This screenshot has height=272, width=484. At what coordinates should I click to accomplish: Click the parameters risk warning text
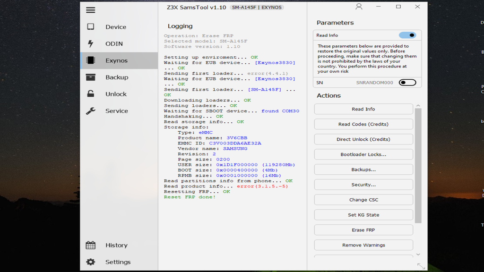(x=367, y=59)
